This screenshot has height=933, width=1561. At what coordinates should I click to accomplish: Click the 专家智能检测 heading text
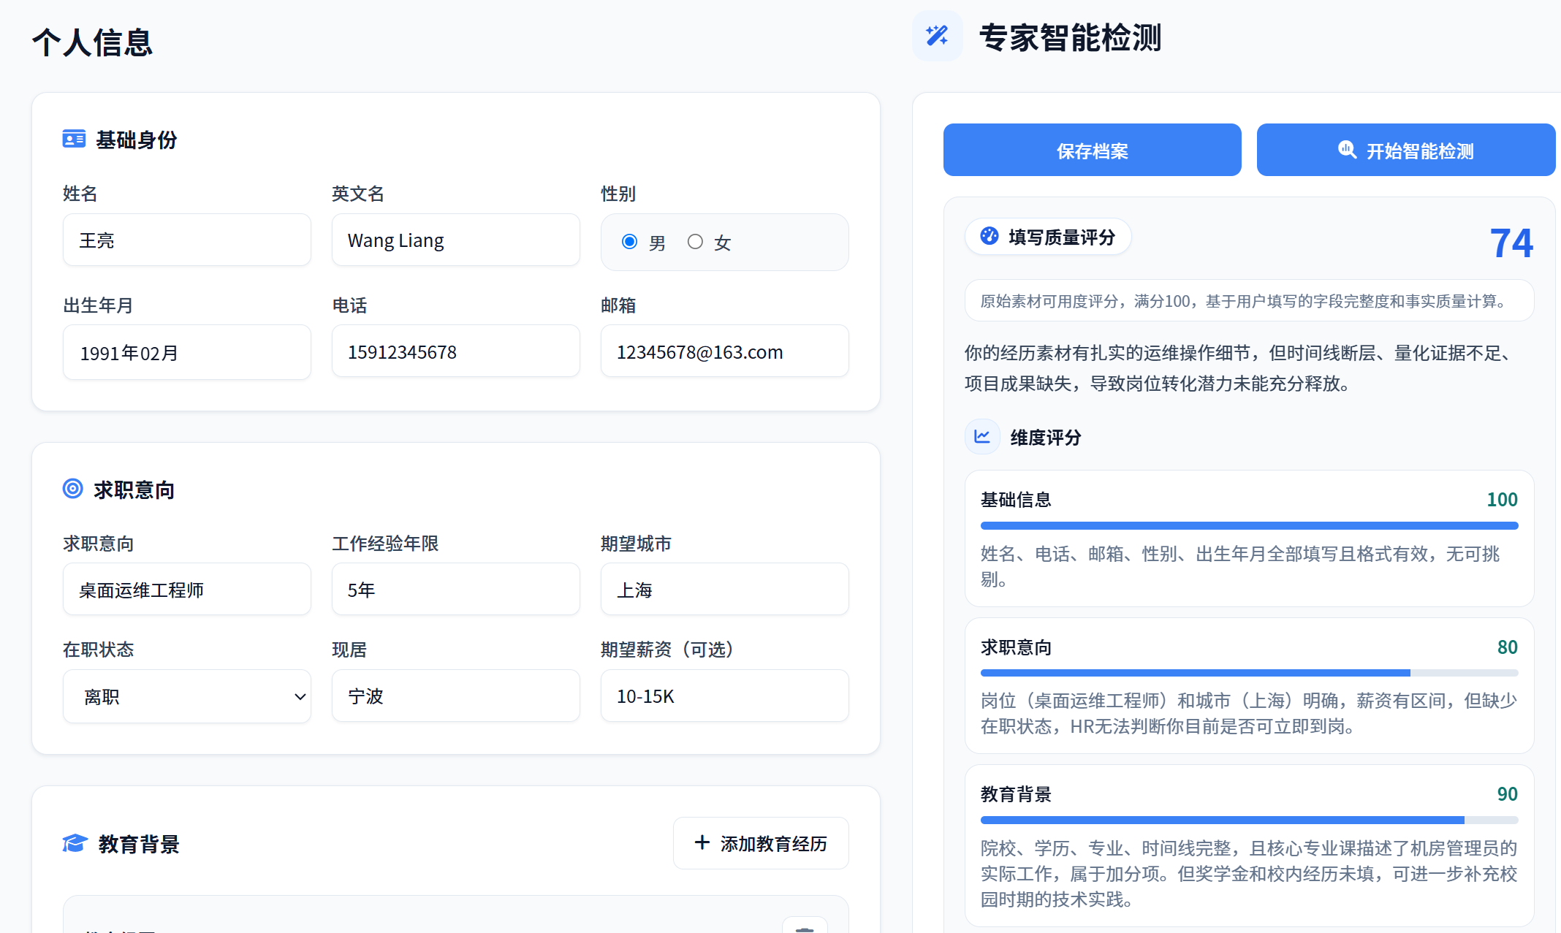[x=1070, y=37]
